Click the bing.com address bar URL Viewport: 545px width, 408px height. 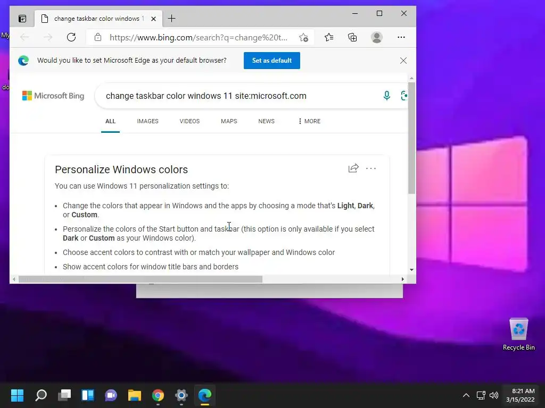click(x=199, y=38)
